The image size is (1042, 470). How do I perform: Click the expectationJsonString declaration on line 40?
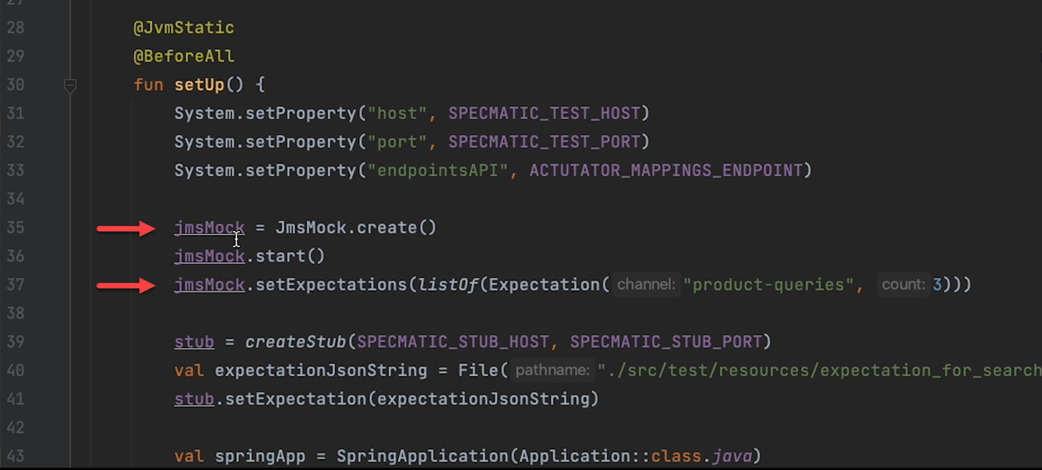pos(320,370)
